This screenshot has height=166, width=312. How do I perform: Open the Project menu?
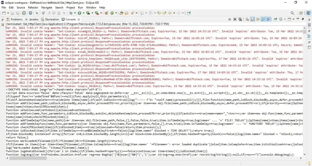coord(71,8)
